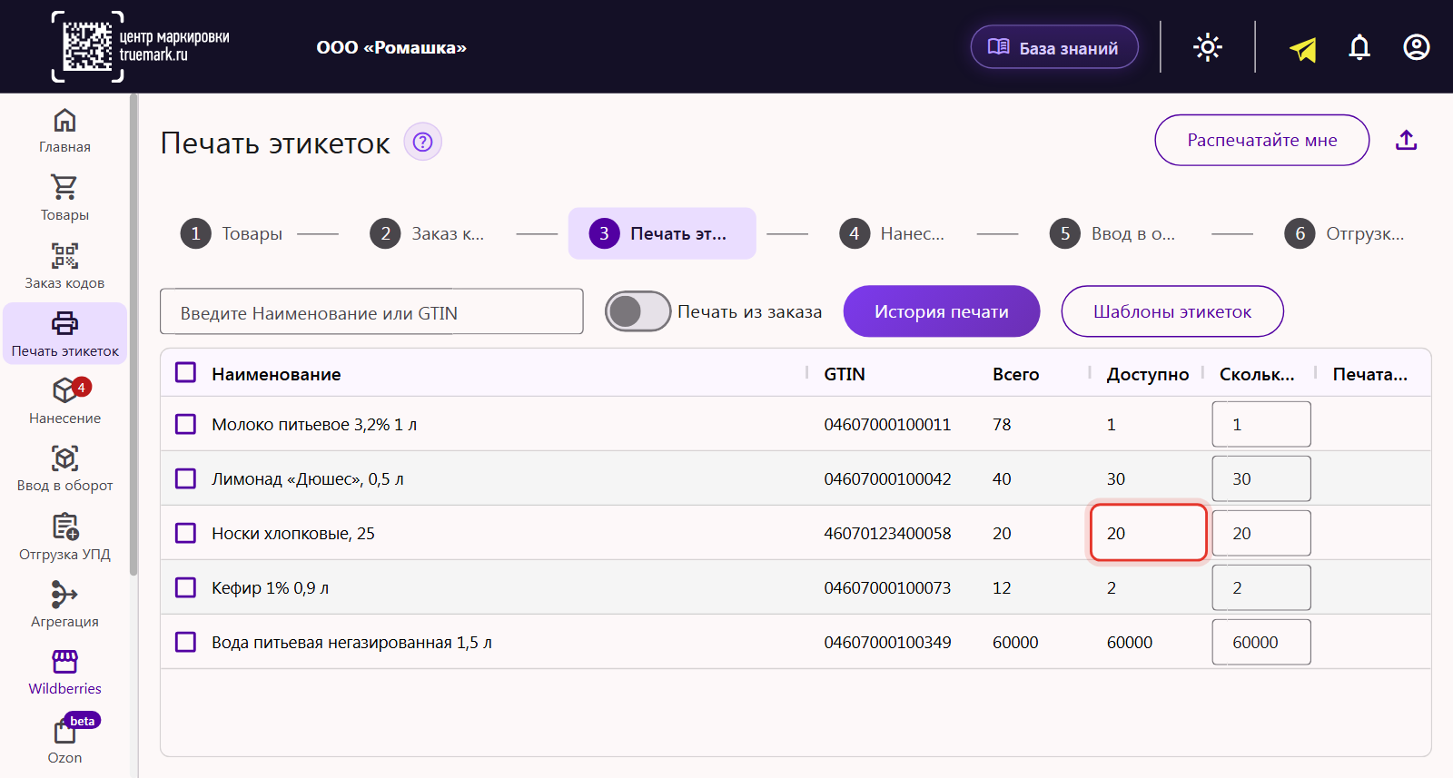Go to step 2 Заказ к...
This screenshot has height=778, width=1453.
point(427,233)
